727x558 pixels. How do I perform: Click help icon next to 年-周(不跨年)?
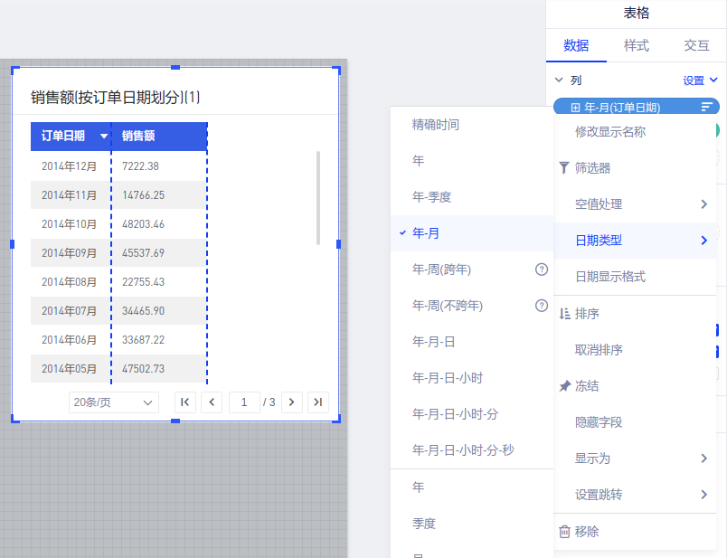pos(542,306)
